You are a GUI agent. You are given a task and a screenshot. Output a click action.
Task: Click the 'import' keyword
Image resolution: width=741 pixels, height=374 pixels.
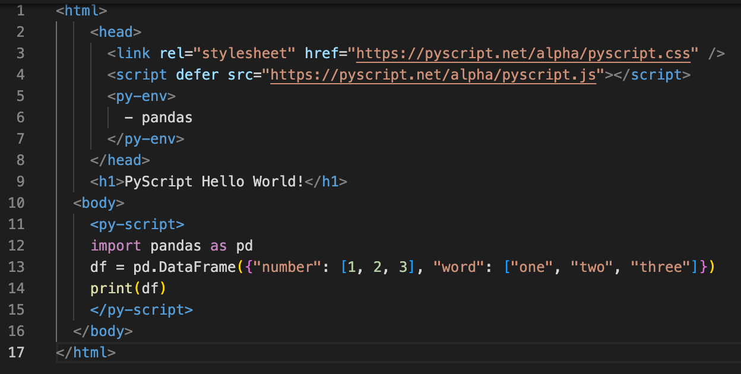pyautogui.click(x=116, y=246)
